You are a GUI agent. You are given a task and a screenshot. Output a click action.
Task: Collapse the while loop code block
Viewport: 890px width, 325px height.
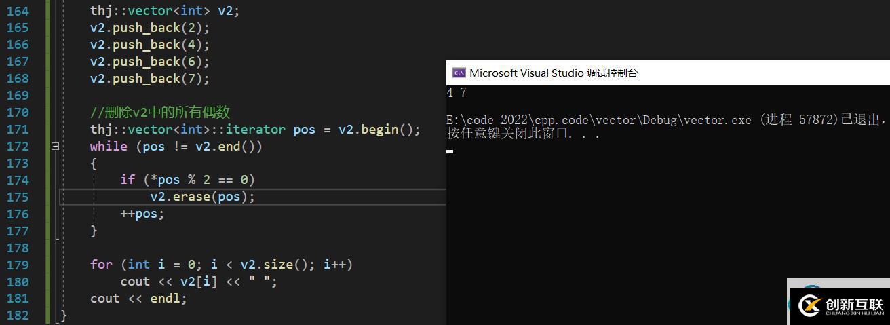(x=55, y=146)
